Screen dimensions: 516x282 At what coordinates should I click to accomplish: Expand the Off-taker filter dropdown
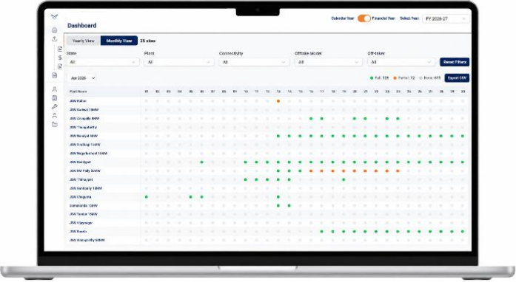coord(401,62)
